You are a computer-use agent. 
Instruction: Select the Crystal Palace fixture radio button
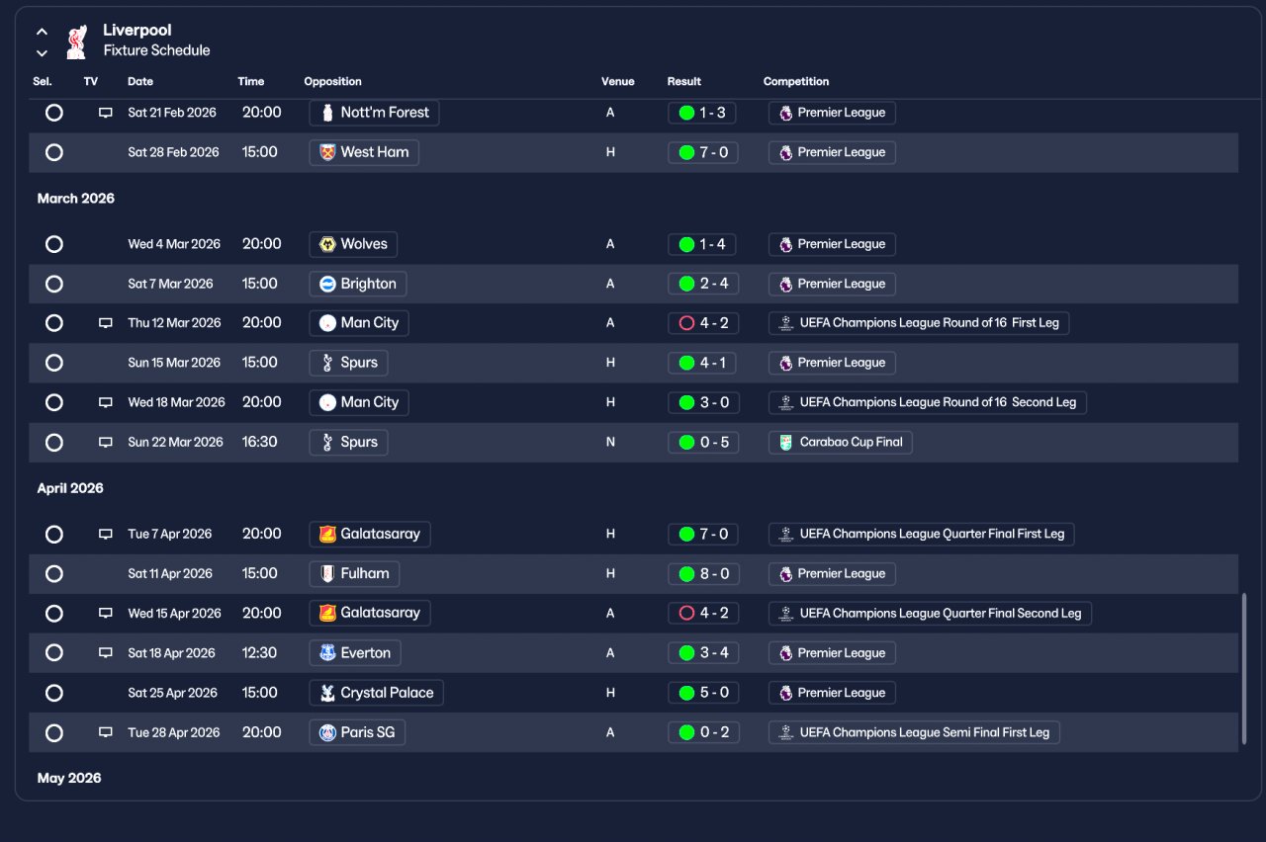pos(54,693)
